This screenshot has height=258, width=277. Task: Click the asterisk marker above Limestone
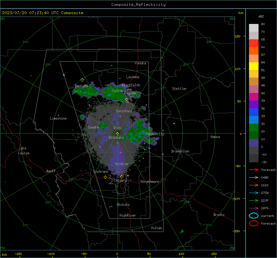pyautogui.click(x=58, y=116)
